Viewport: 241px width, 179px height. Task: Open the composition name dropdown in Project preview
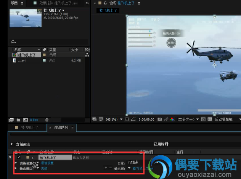[63, 10]
